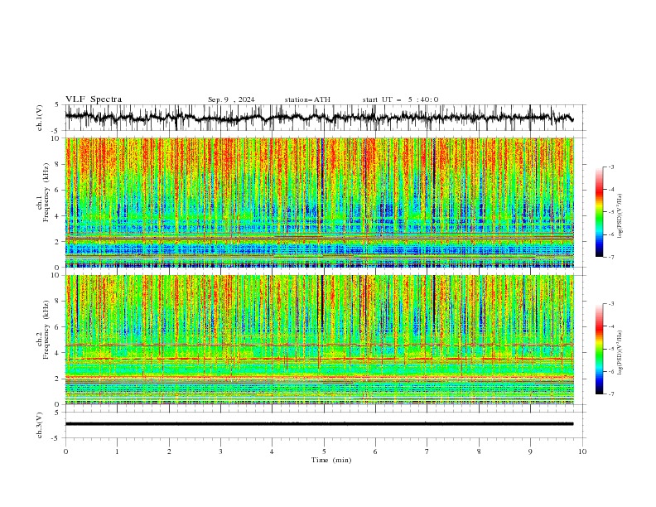Click the ch.1 voltage waveform trace
656x507 pixels.
pyautogui.click(x=319, y=118)
